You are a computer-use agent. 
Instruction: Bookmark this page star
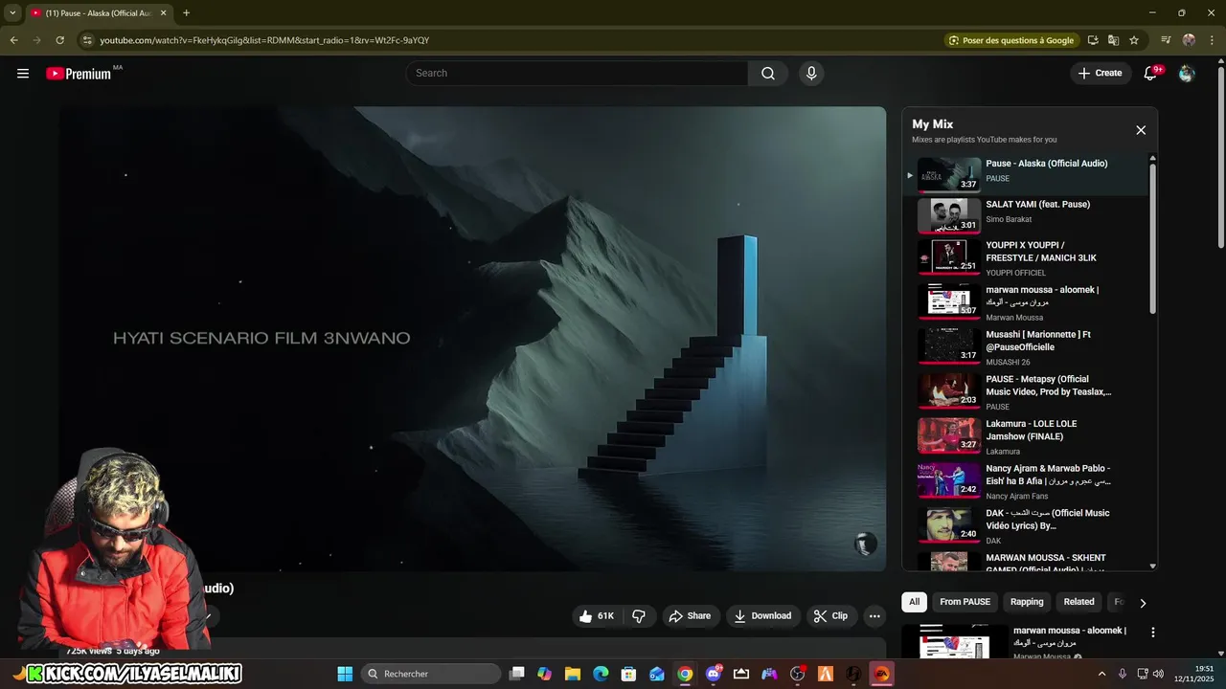click(x=1134, y=40)
